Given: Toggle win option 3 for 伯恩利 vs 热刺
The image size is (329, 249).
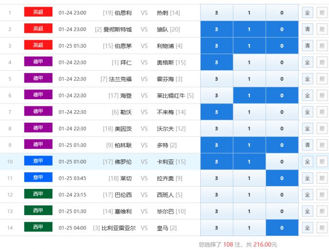Looking at the screenshot, I should point(216,13).
